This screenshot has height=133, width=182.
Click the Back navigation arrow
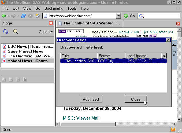point(4,16)
